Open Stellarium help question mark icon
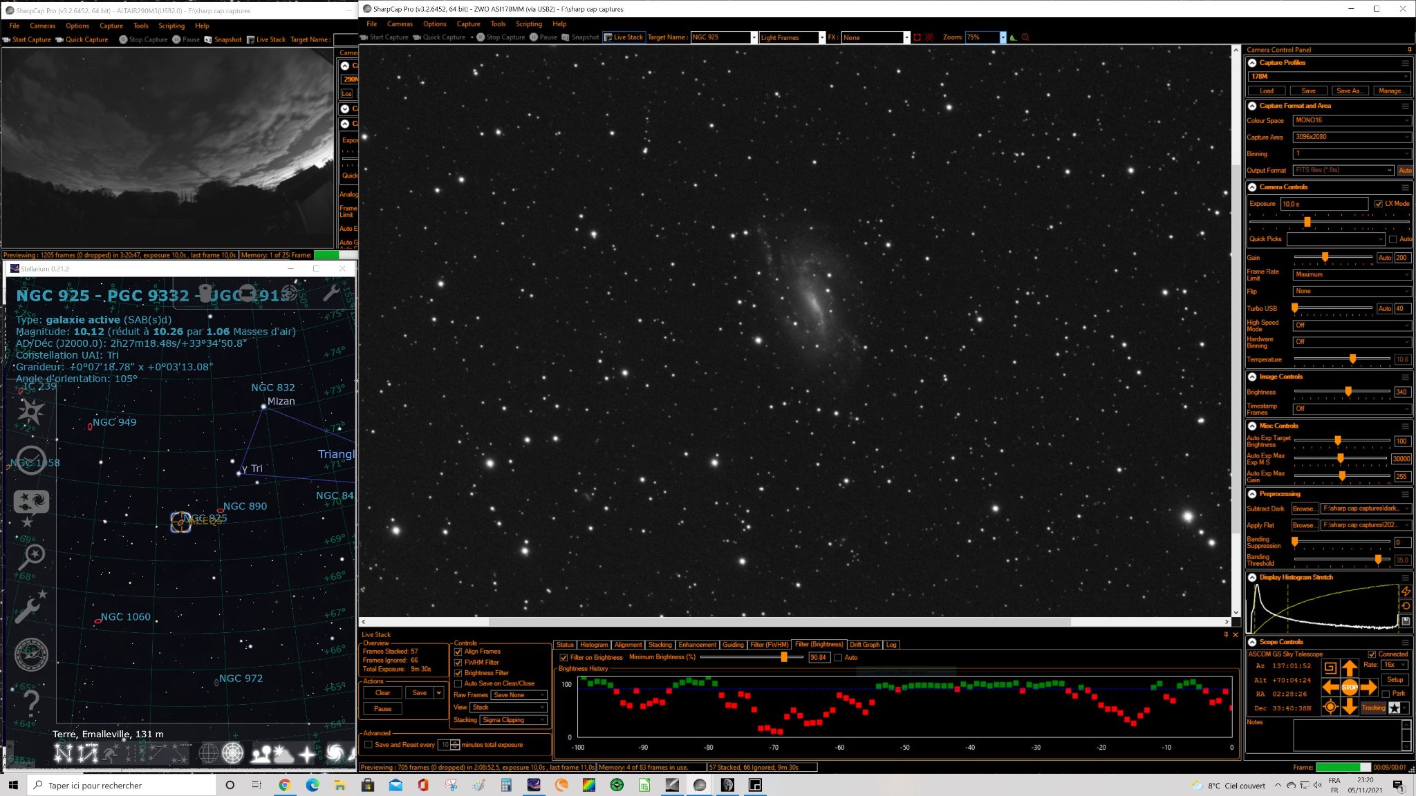This screenshot has width=1416, height=796. click(x=30, y=703)
